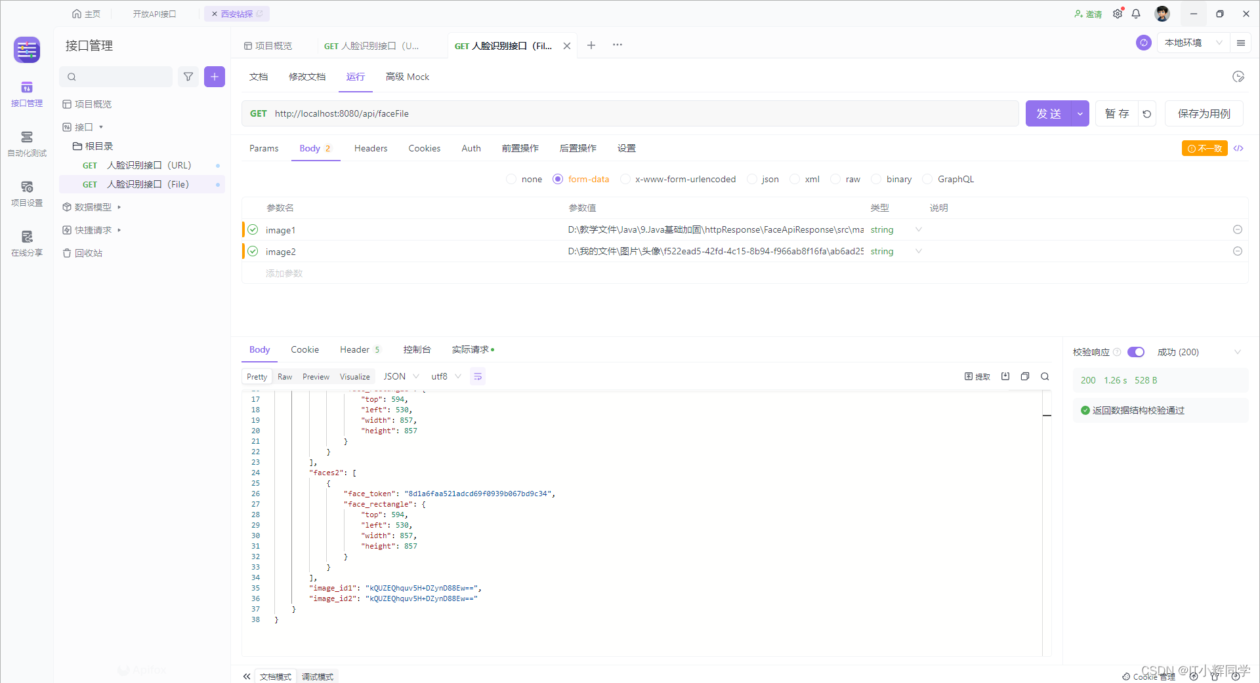The height and width of the screenshot is (683, 1260).
Task: Open the more tabs ellipsis menu
Action: coord(618,45)
